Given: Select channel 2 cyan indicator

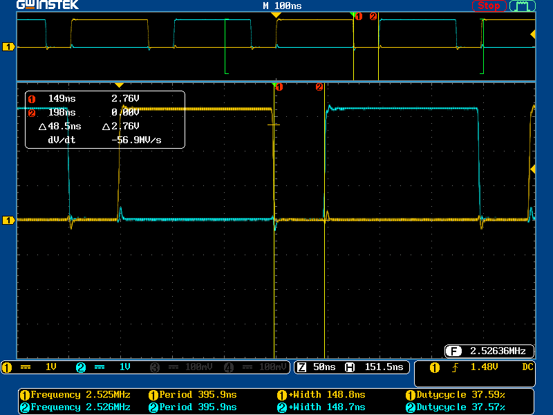Looking at the screenshot, I should click(81, 368).
